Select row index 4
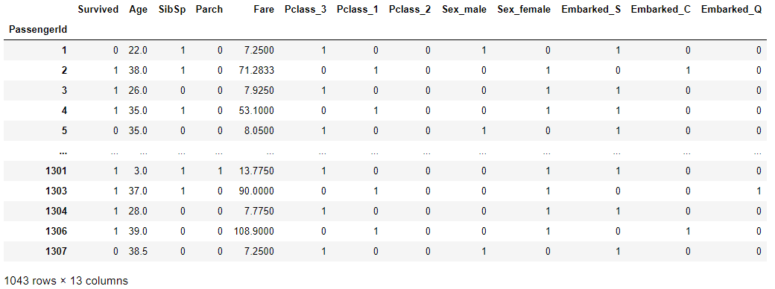The image size is (775, 289). 64,111
